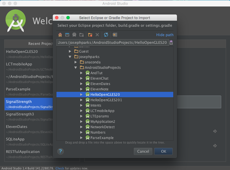Click the desktop directory toolbar icon
The width and height of the screenshot is (230, 170).
pyautogui.click(x=67, y=35)
